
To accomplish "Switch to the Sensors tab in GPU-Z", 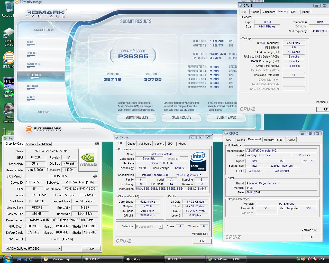I will 31,144.
